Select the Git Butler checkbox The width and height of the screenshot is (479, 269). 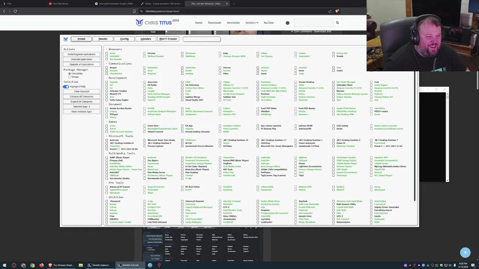(x=144, y=85)
